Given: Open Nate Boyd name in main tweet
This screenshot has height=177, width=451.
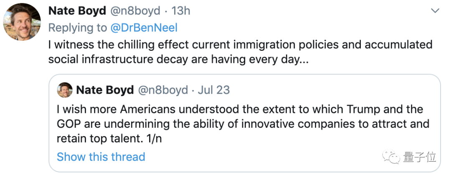Looking at the screenshot, I should (x=77, y=11).
